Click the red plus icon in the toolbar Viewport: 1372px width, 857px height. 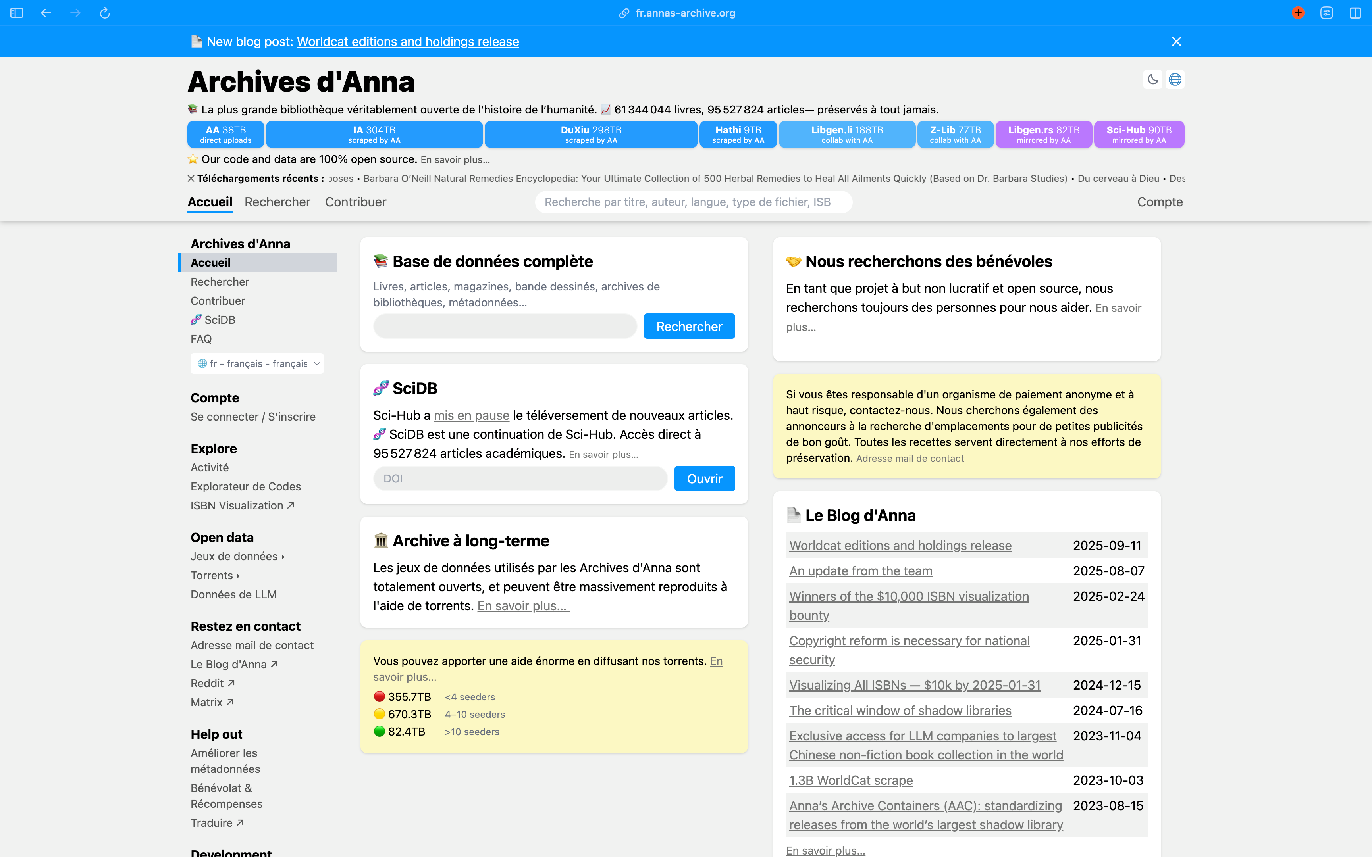coord(1298,13)
